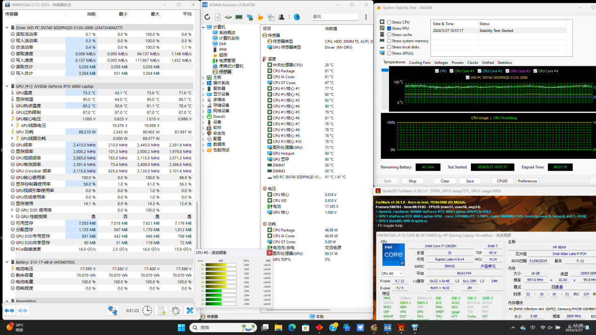Expand 主板 tree node in AIDA64

[x=204, y=78]
